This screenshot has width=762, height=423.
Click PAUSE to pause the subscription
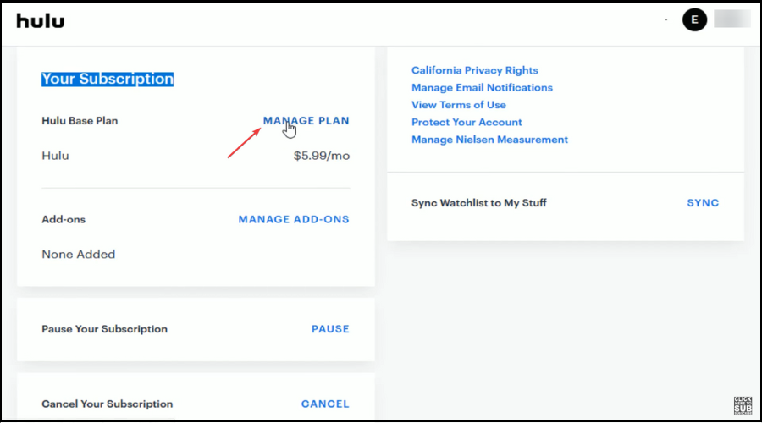coord(330,329)
